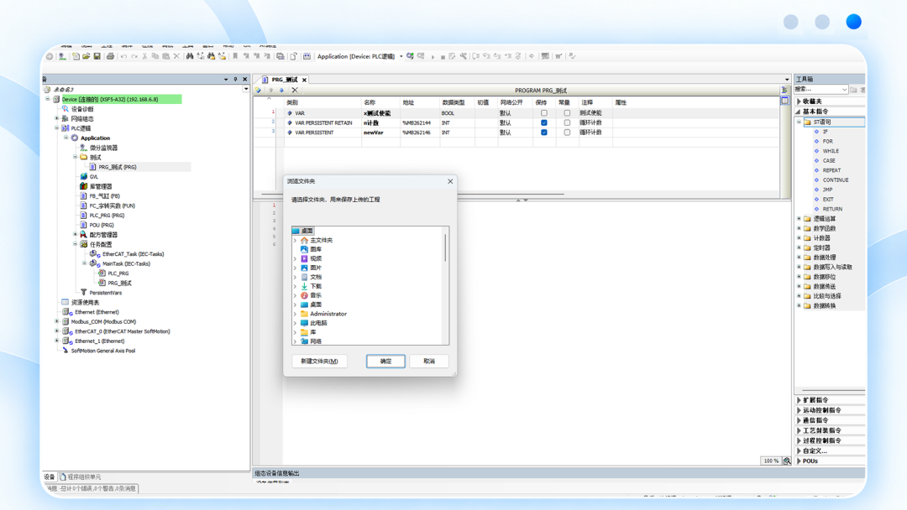
Task: Toggle 常量 checkbox for newVar row
Action: tap(567, 133)
